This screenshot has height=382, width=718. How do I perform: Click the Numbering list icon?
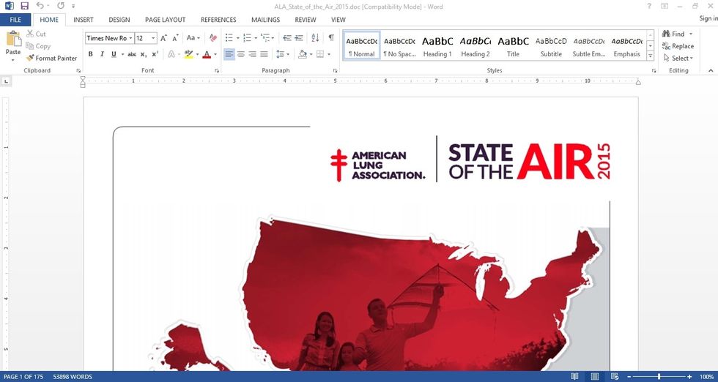(247, 38)
